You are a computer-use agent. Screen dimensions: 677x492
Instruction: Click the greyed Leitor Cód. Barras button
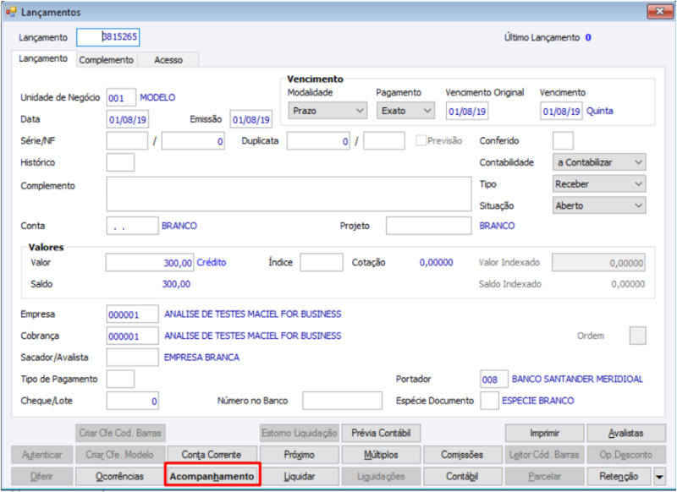544,455
